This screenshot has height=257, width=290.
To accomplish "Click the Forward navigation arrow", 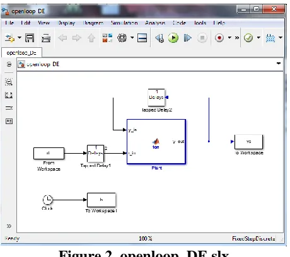I will 76,38.
